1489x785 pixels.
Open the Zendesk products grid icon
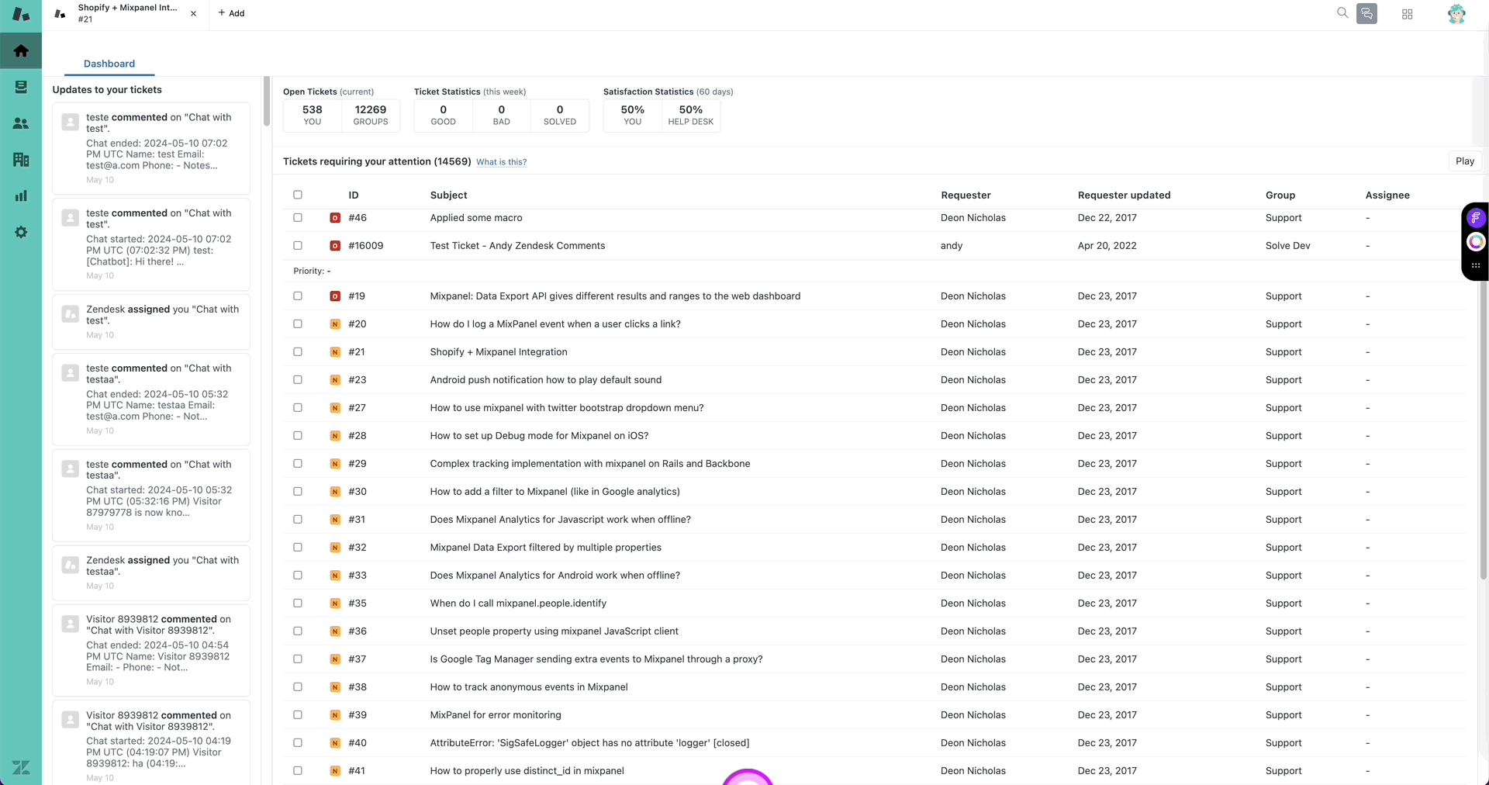click(1407, 14)
